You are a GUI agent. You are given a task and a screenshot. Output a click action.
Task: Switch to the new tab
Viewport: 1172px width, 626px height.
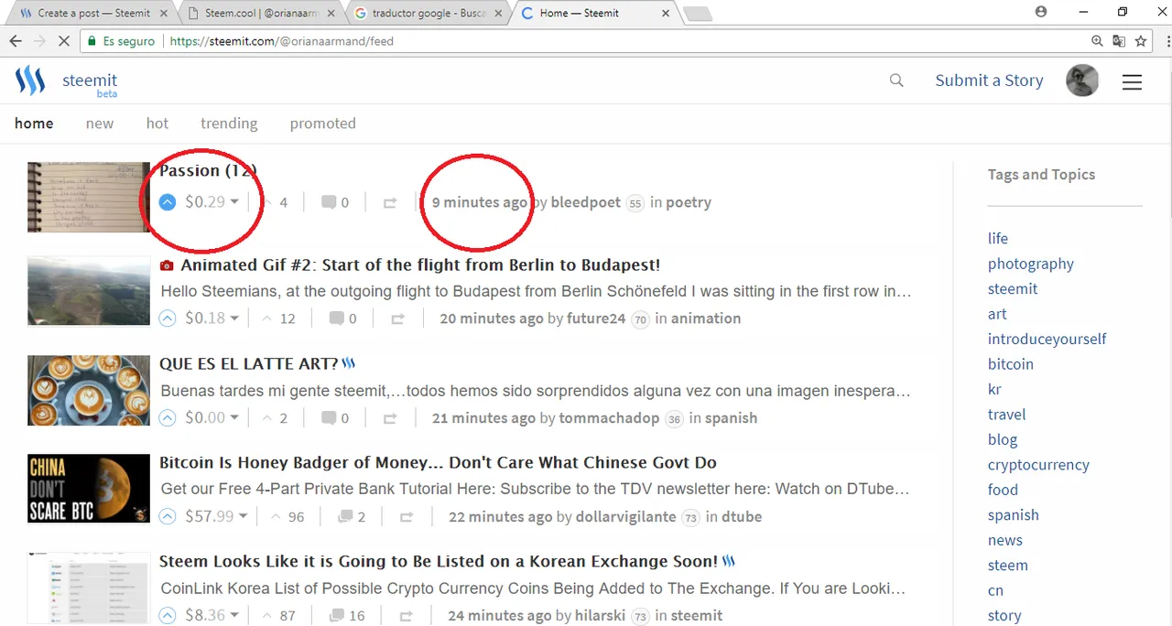point(100,123)
